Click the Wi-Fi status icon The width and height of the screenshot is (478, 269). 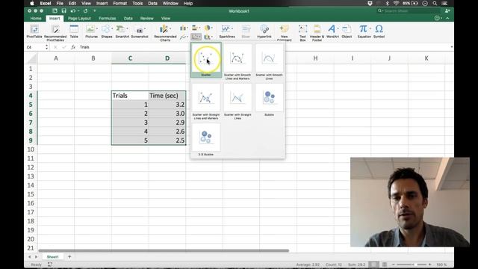396,3
